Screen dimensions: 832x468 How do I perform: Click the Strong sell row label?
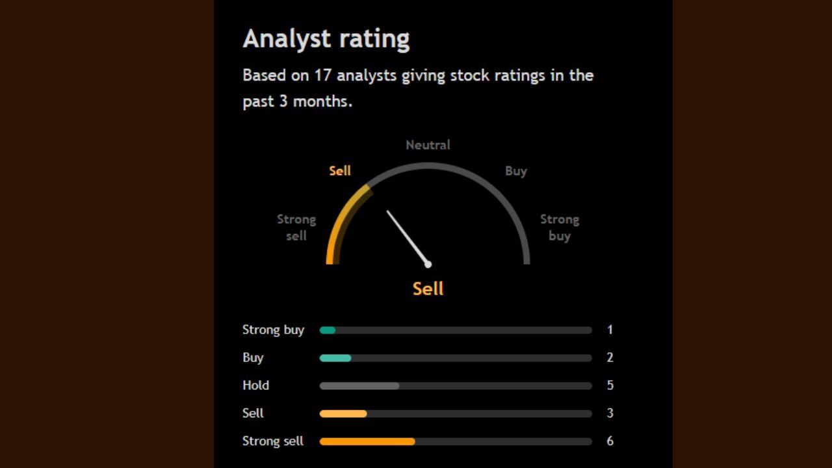(273, 441)
